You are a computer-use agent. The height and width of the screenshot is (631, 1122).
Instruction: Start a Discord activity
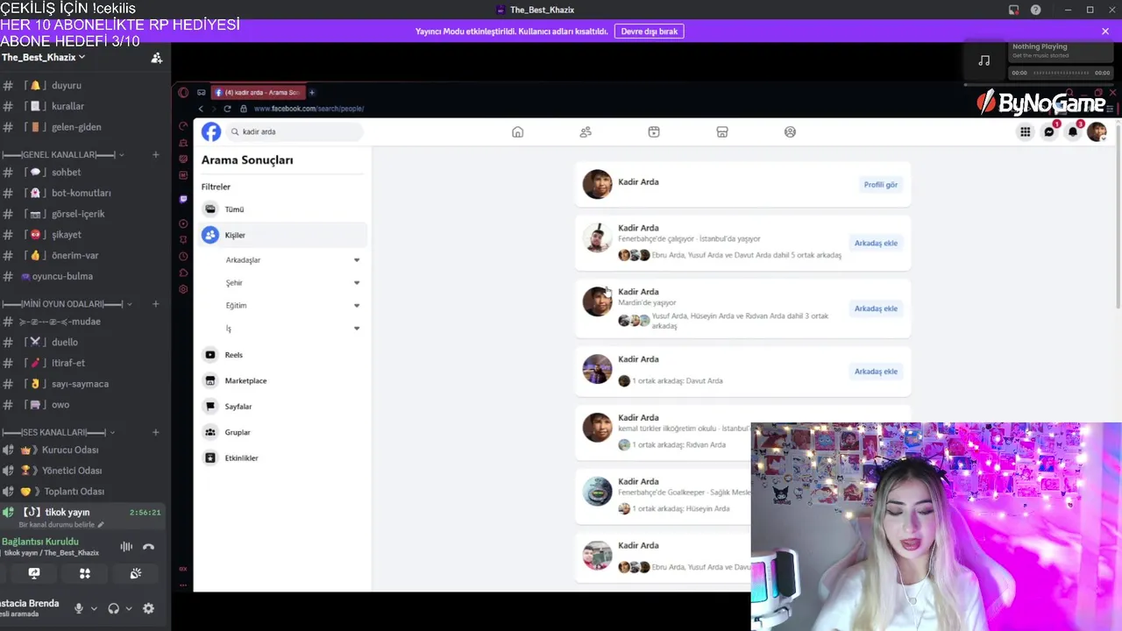point(85,573)
